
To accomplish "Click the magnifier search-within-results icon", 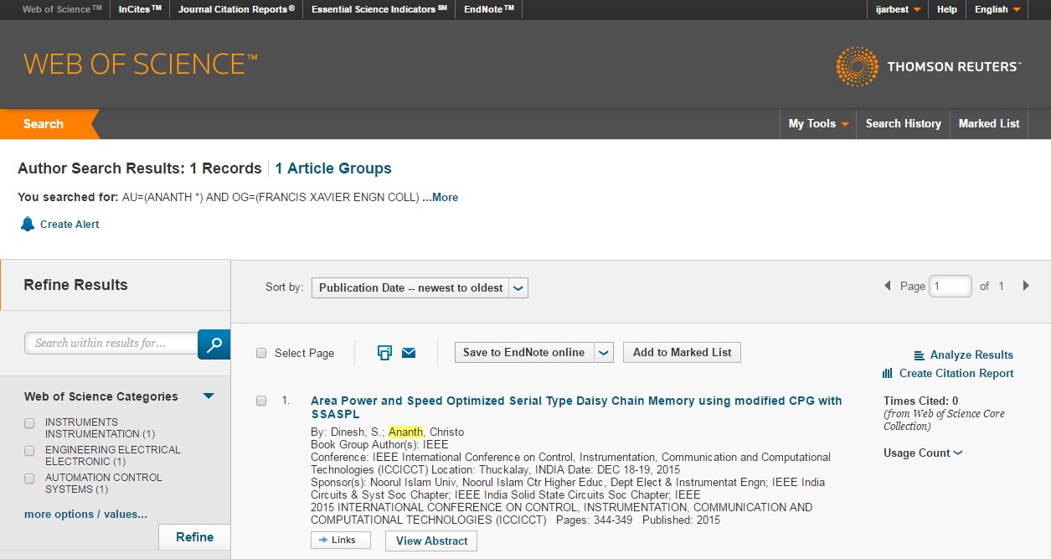I will click(x=214, y=344).
